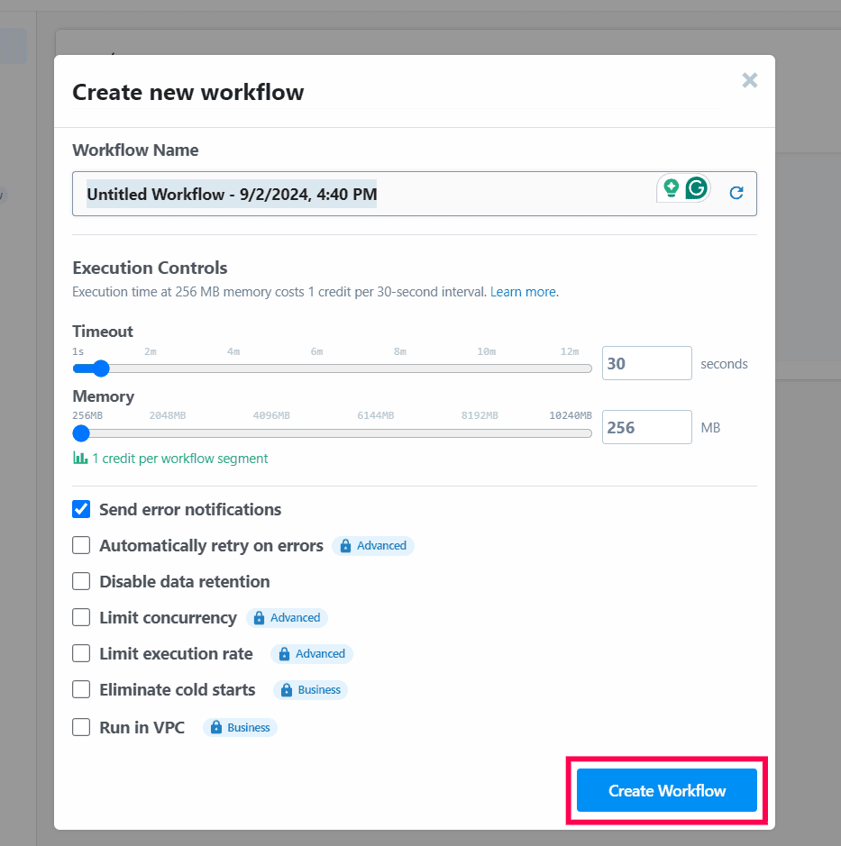
Task: Click the Business lock badge beside Eliminate cold starts
Action: [x=310, y=690]
